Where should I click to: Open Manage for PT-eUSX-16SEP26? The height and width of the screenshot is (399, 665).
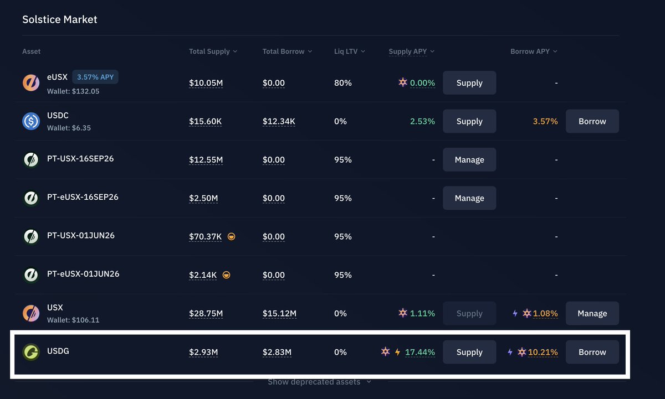coord(469,198)
